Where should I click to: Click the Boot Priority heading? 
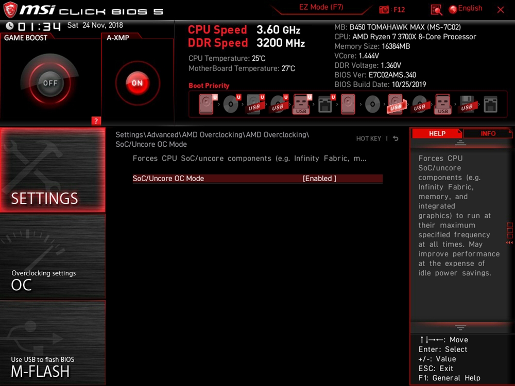pos(209,85)
